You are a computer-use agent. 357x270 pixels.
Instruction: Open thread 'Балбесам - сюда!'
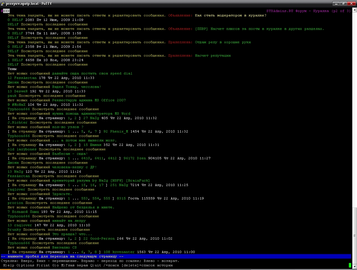[70, 154]
